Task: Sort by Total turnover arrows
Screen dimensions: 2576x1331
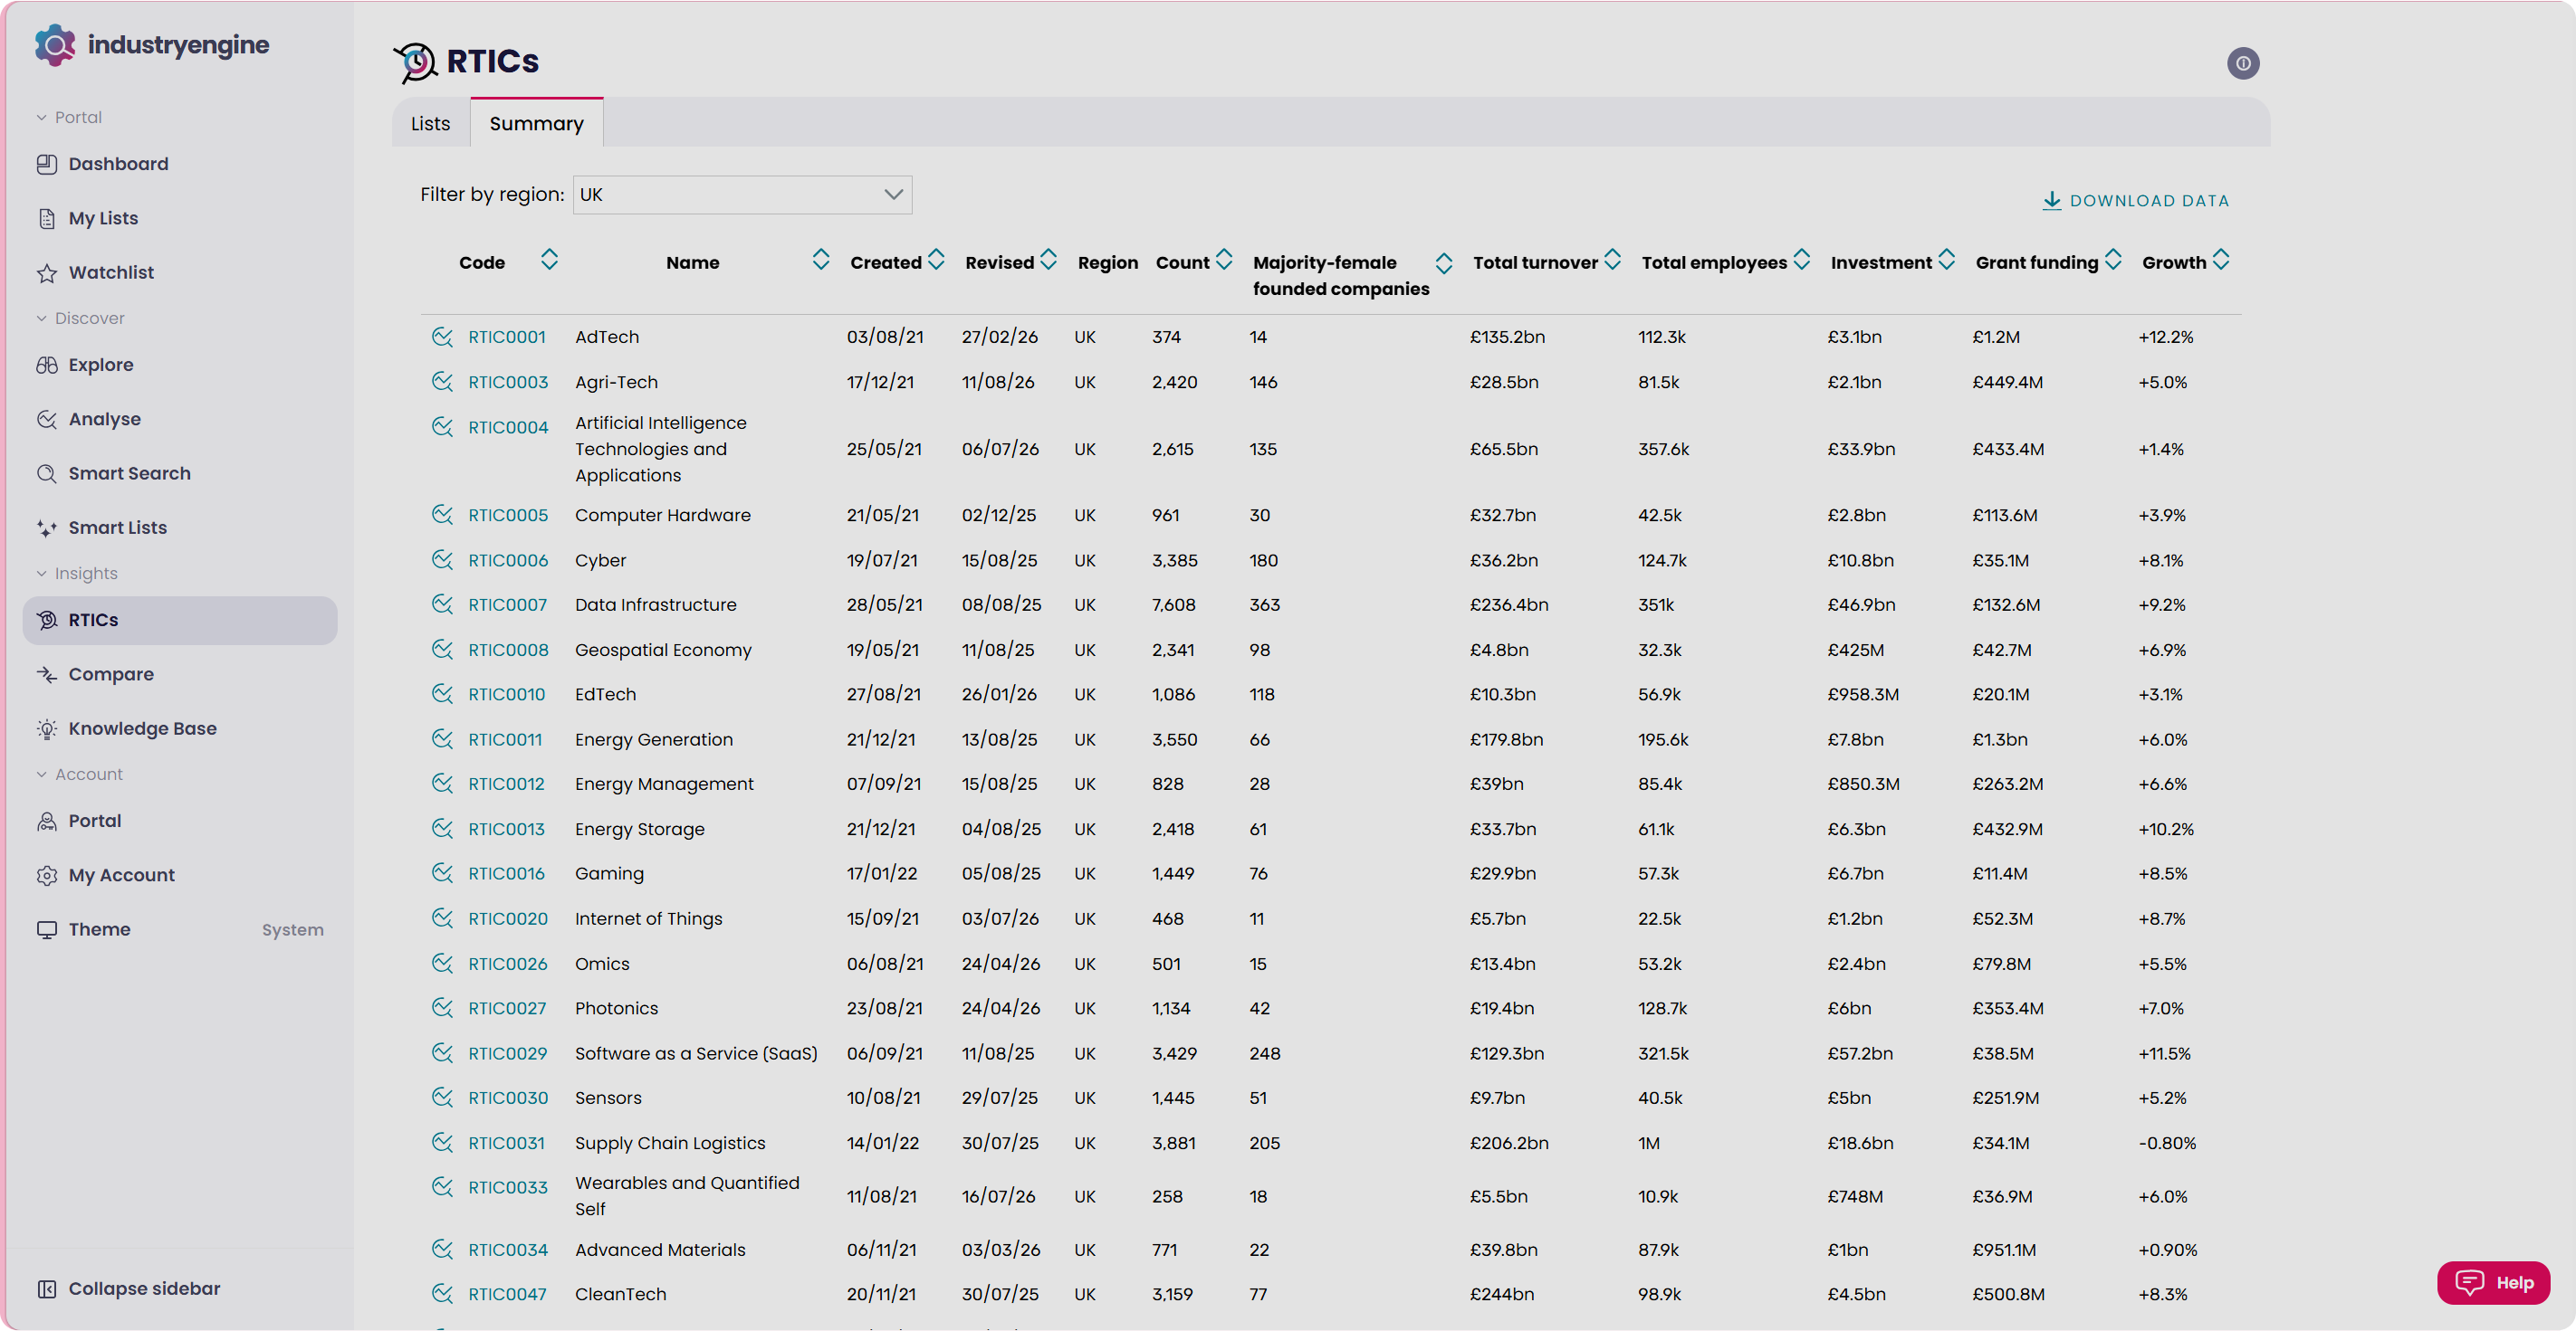Action: 1612,260
